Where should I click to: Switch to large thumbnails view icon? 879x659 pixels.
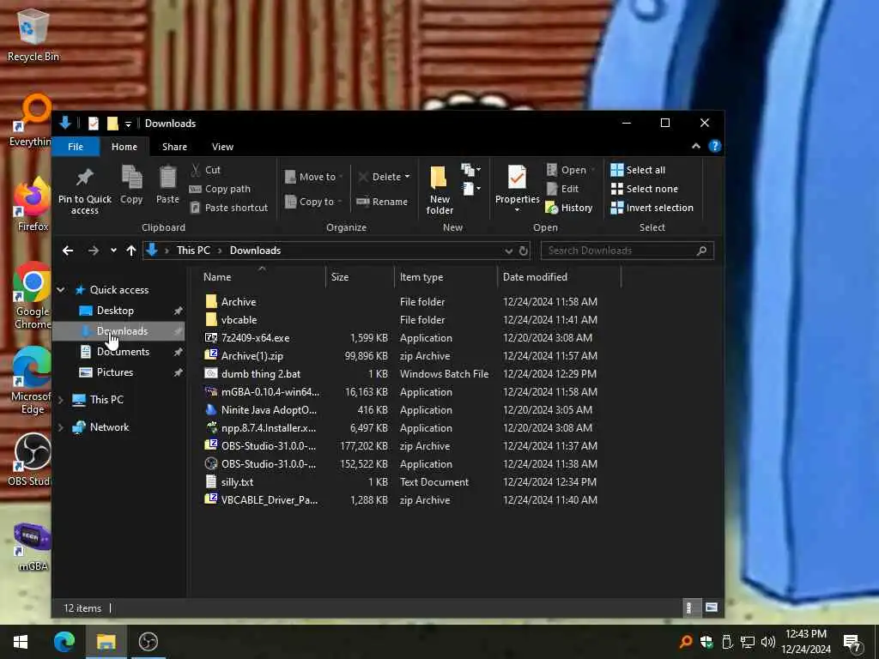712,608
